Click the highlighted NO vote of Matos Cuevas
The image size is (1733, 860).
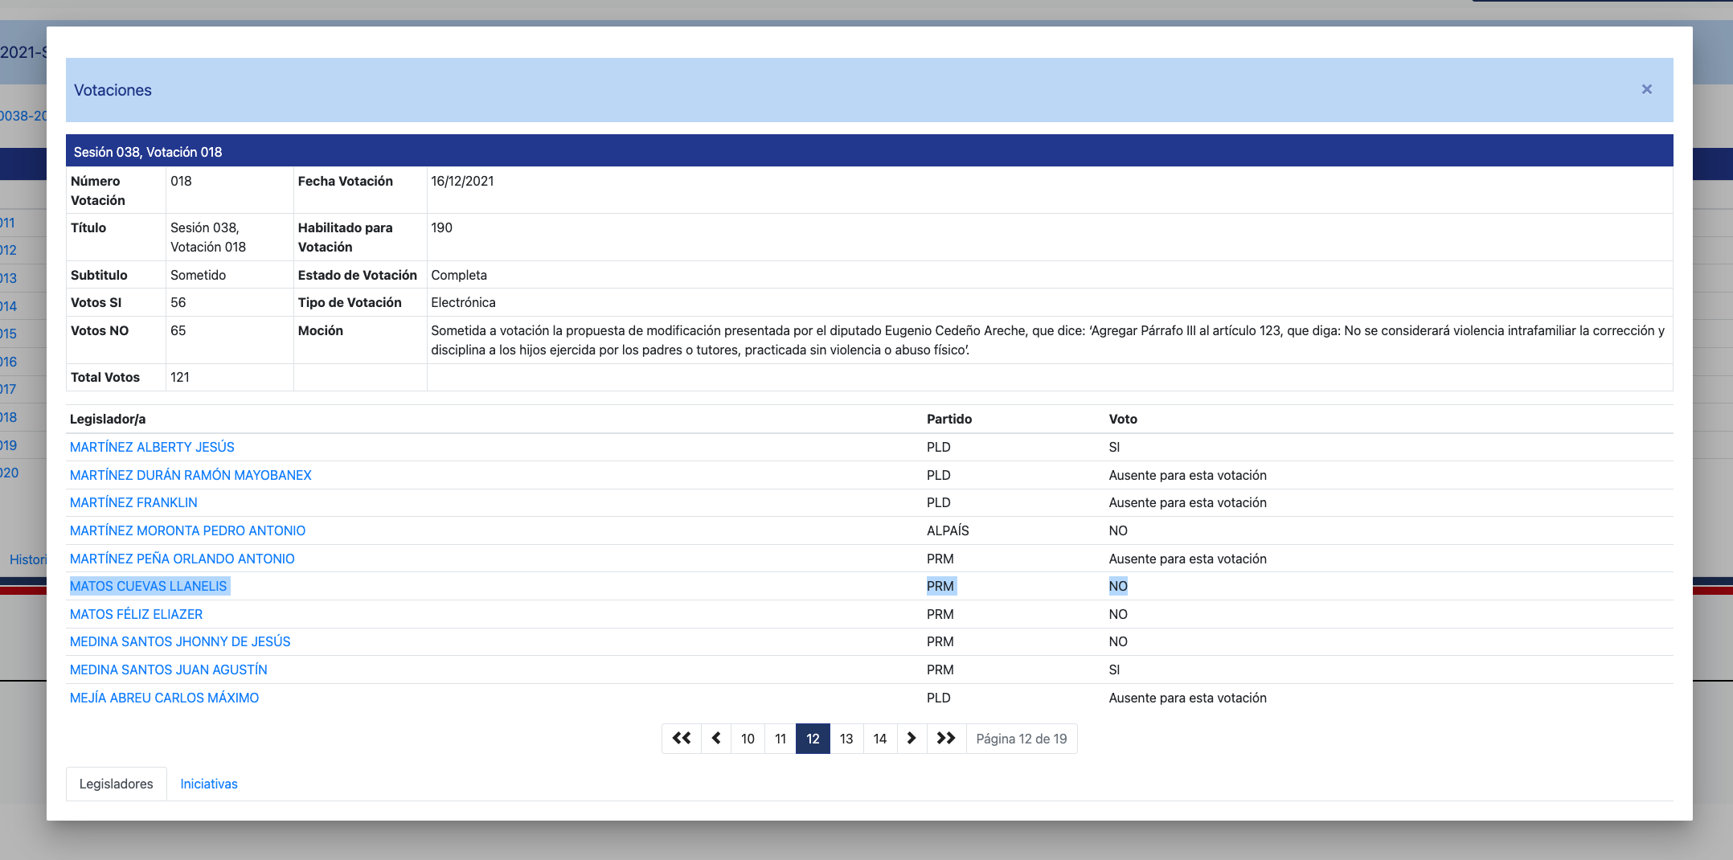tap(1118, 586)
